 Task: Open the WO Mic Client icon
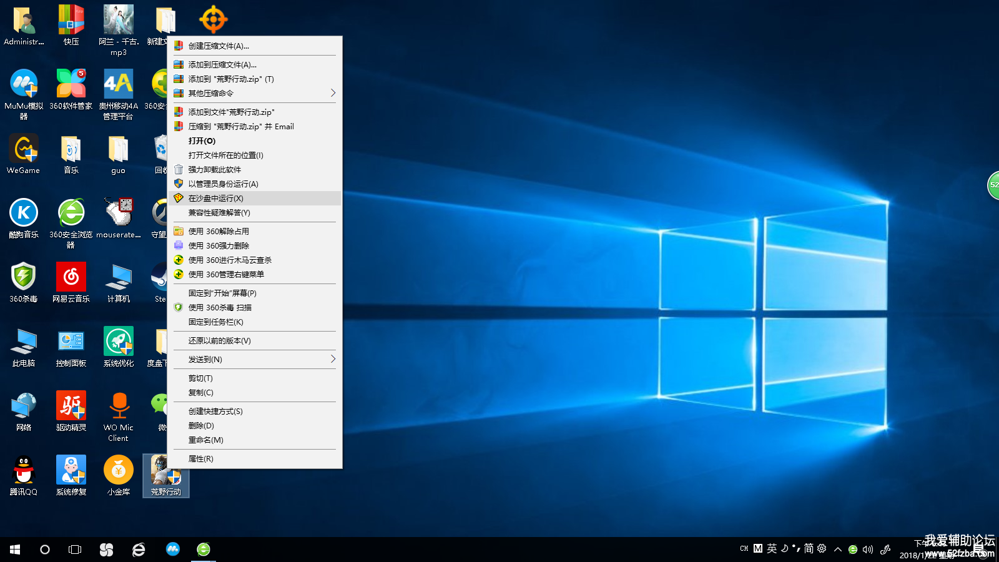coord(119,407)
